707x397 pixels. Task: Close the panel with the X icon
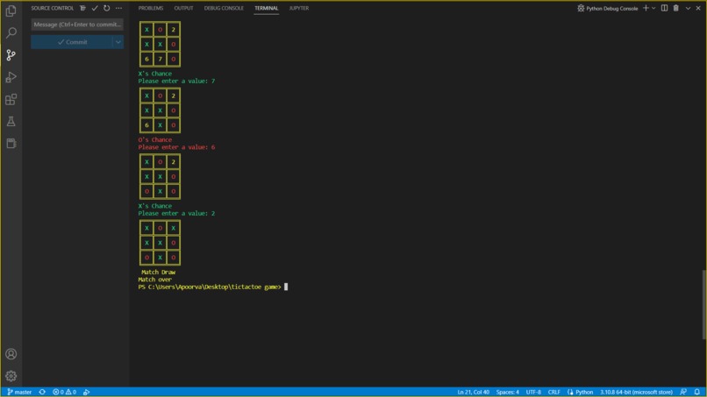coord(698,8)
